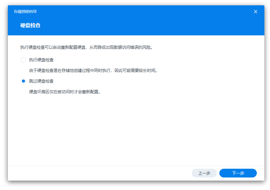Choose the skip drive check option circle

23,81
